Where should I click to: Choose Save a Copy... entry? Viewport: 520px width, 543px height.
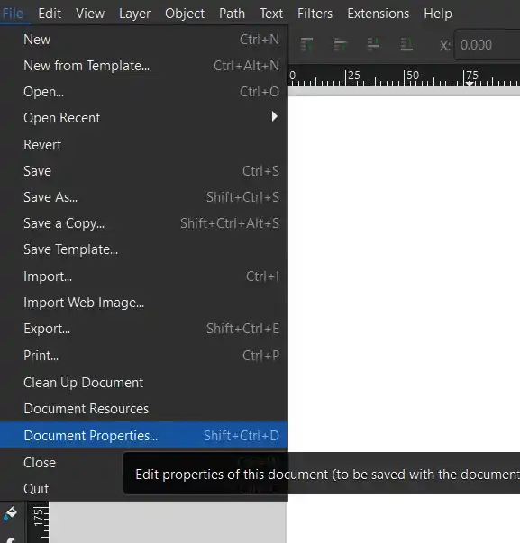point(144,223)
